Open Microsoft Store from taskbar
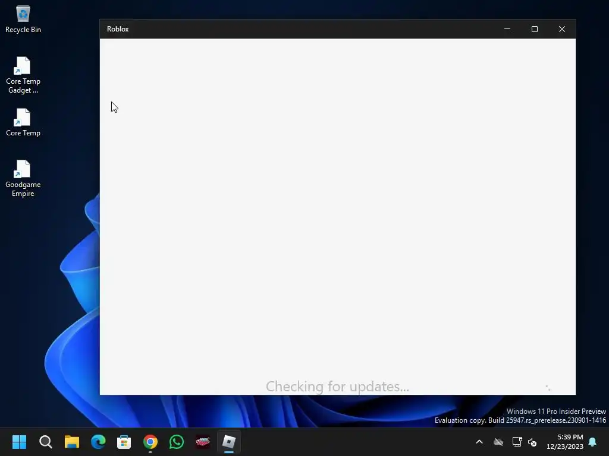 (124, 442)
